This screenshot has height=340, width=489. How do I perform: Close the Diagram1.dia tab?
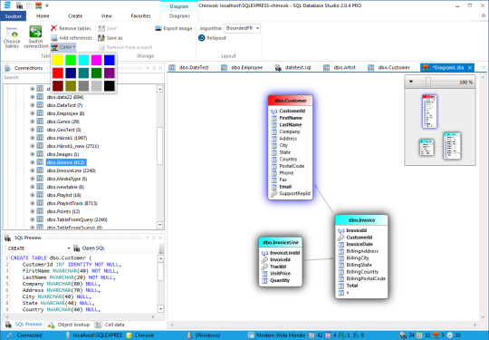click(470, 68)
